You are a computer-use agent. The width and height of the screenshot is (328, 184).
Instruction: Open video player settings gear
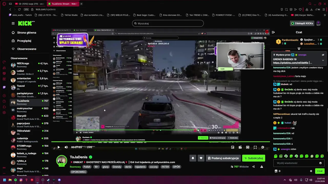pyautogui.click(x=263, y=147)
